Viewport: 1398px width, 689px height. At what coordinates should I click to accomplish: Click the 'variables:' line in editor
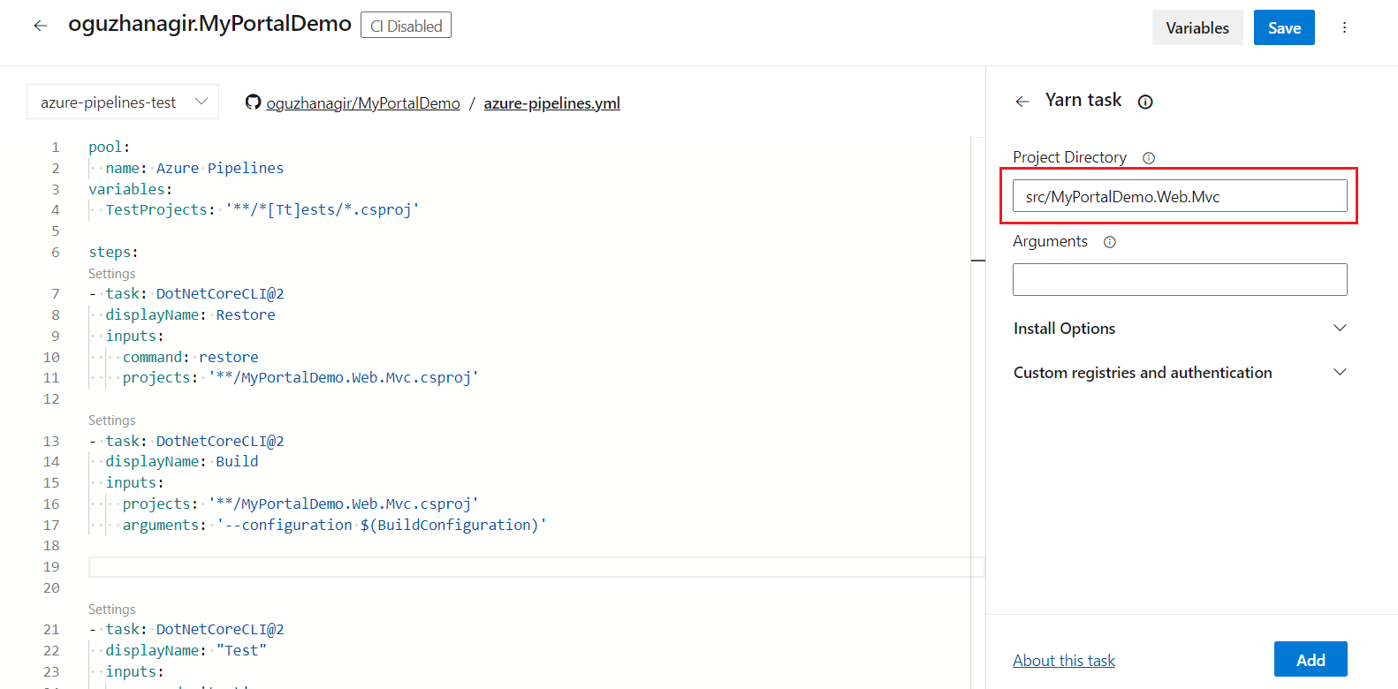pos(131,189)
